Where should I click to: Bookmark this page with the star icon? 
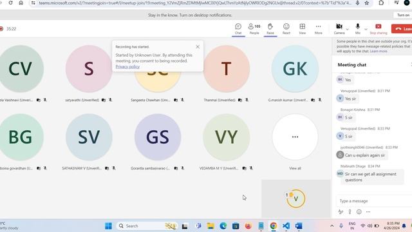click(x=367, y=3)
